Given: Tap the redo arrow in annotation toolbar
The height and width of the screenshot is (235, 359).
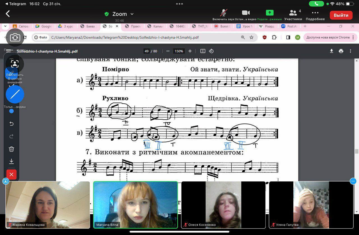Looking at the screenshot, I should pyautogui.click(x=11, y=136).
